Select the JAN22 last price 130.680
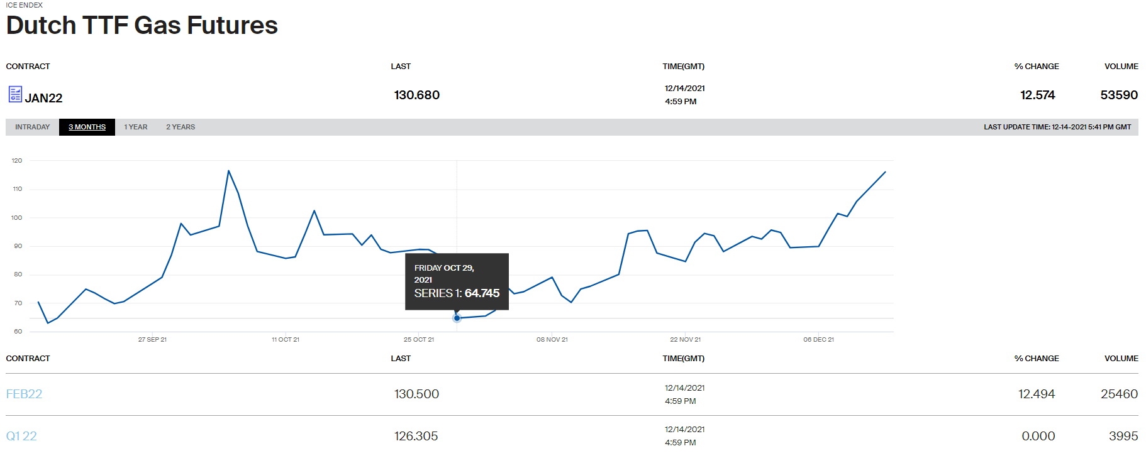The width and height of the screenshot is (1146, 456). click(x=417, y=95)
